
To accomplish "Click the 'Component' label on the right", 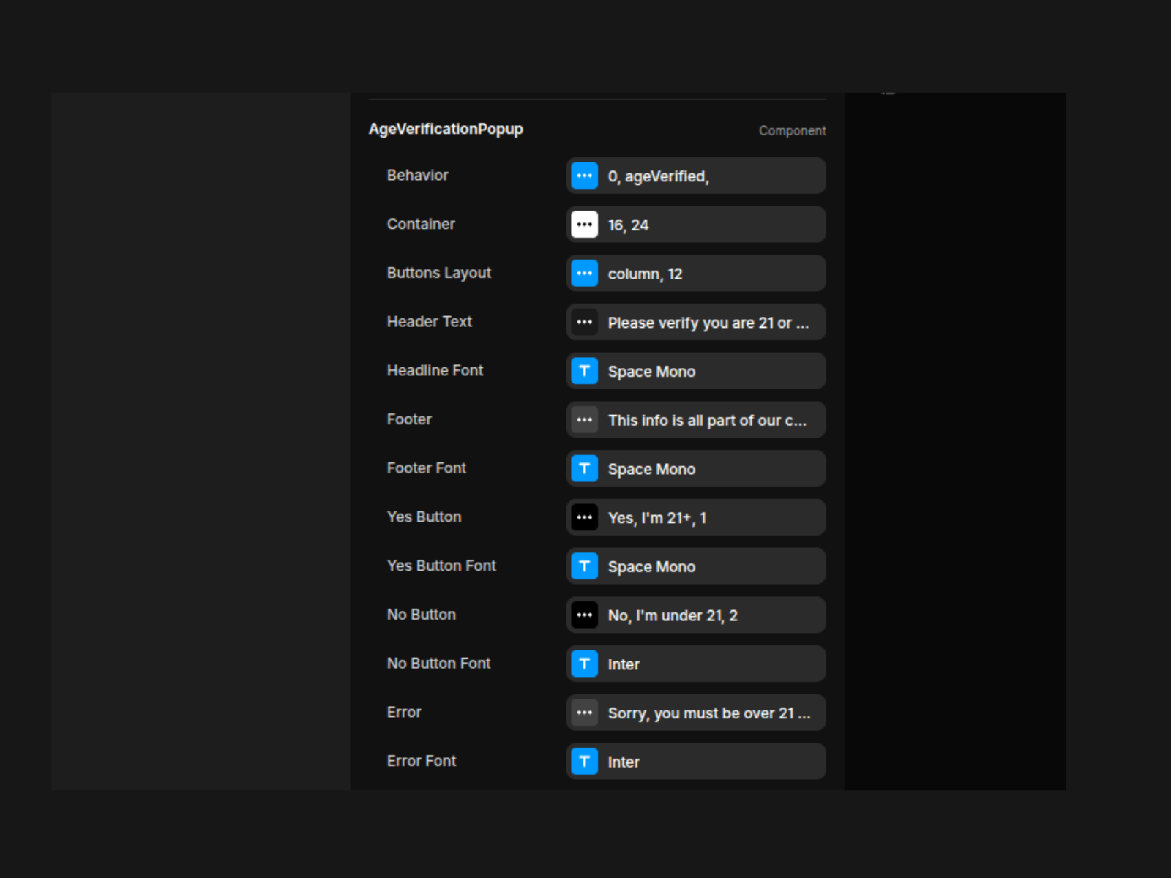I will click(x=792, y=131).
